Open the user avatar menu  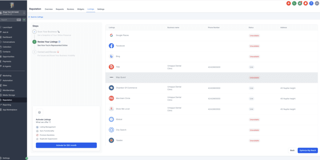pyautogui.click(x=317, y=3)
